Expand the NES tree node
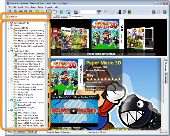 point(9,26)
